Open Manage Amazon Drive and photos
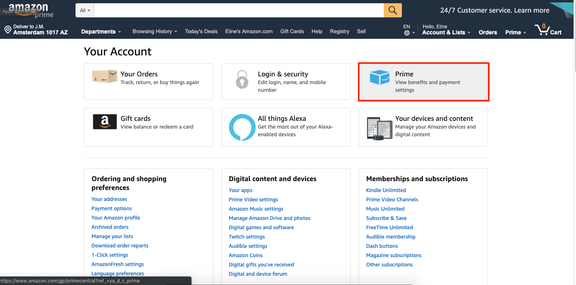576x285 pixels. 270,218
